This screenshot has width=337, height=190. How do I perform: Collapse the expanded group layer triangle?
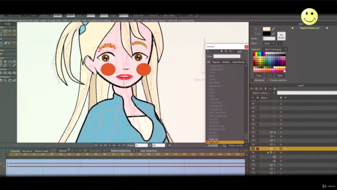tap(268, 153)
